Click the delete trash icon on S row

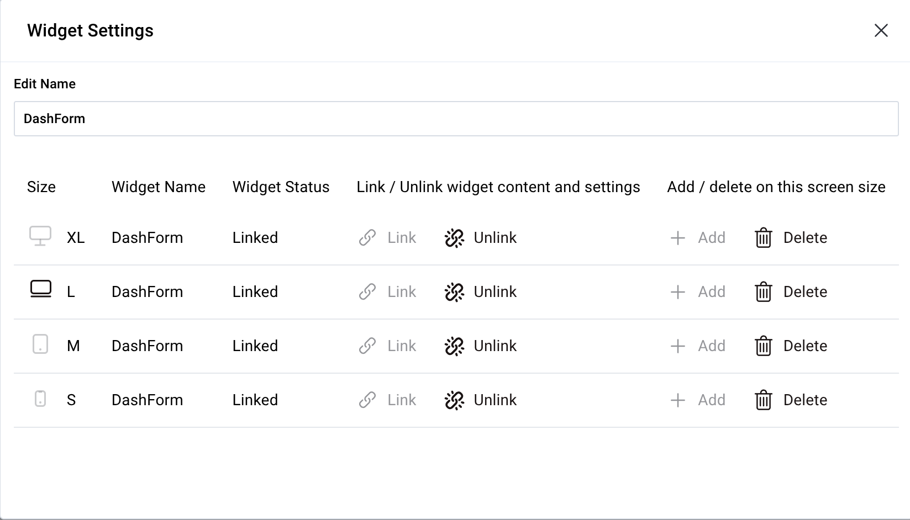[764, 400]
